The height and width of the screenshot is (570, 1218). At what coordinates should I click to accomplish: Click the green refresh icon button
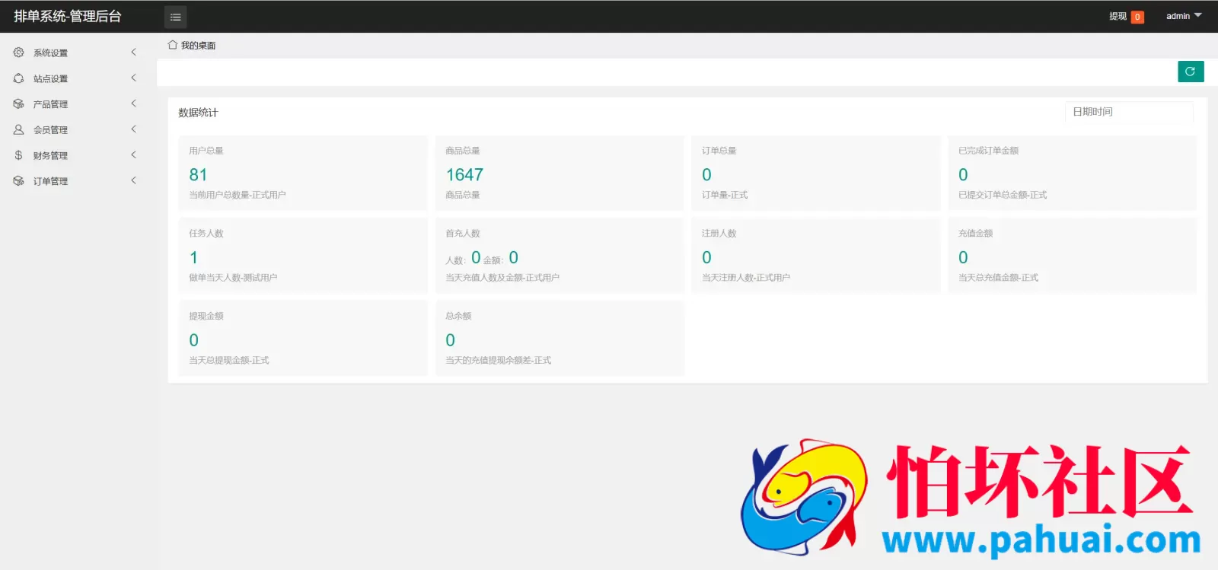(1191, 72)
